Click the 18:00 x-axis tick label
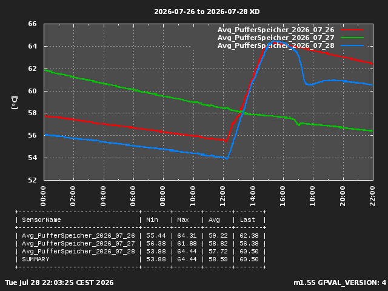The height and width of the screenshot is (291, 388). click(x=313, y=196)
